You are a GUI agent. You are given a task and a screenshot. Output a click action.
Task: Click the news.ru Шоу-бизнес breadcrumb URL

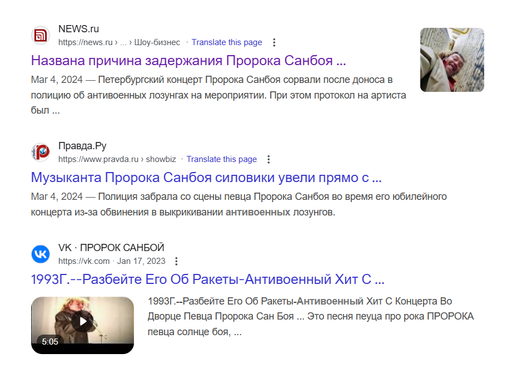[119, 42]
